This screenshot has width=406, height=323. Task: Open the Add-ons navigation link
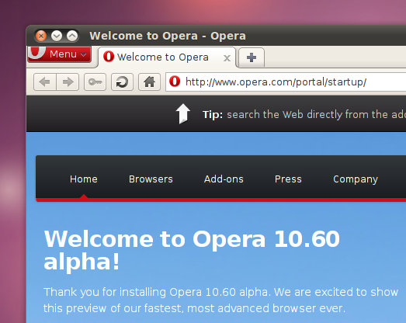[x=224, y=179]
